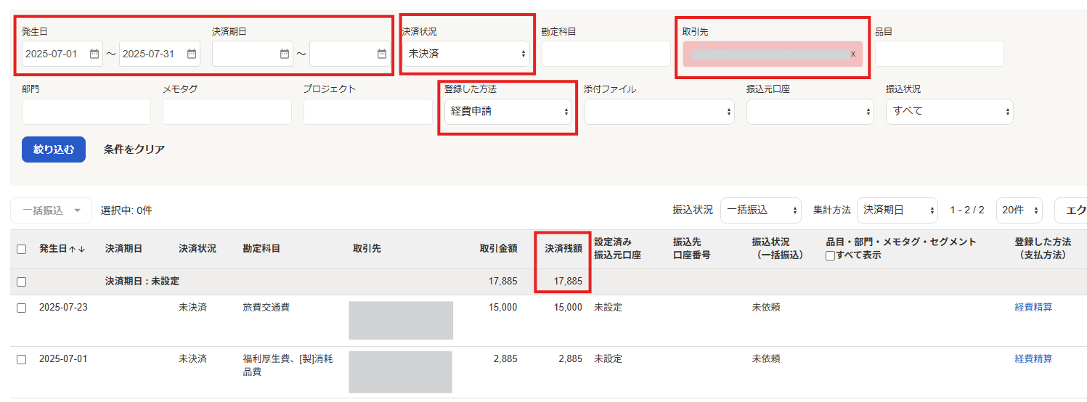Viewport: 1087px width, 402px height.
Task: Open calendar picker for 発生日 end date
Action: [192, 54]
